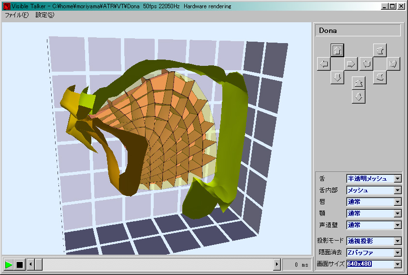This screenshot has height=275, width=408.
Task: Open the 設定(S) menu
Action: pyautogui.click(x=45, y=15)
